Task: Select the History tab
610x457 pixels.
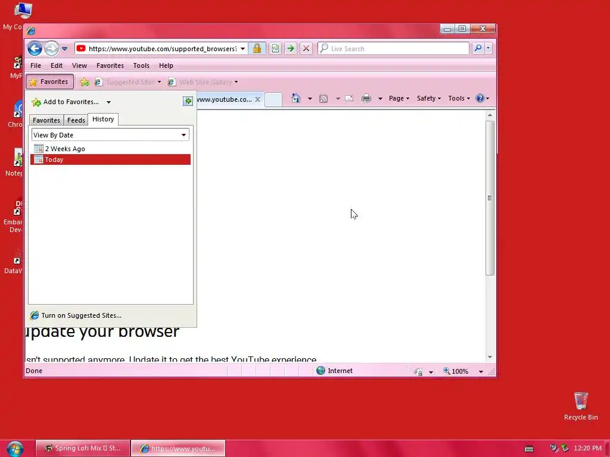Action: 103,119
